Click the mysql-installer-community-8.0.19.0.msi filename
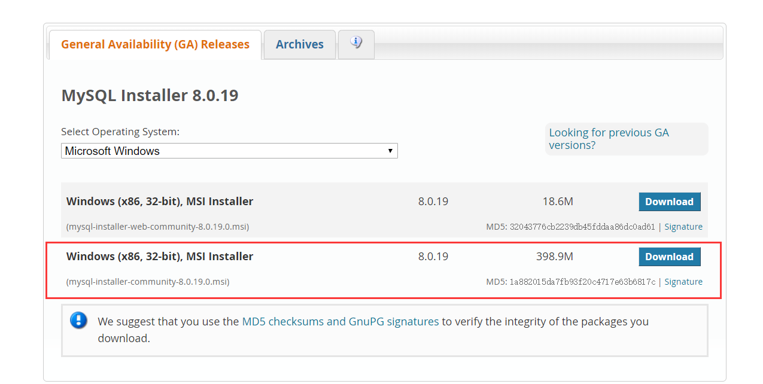Screen dimensions: 763x384 (148, 282)
